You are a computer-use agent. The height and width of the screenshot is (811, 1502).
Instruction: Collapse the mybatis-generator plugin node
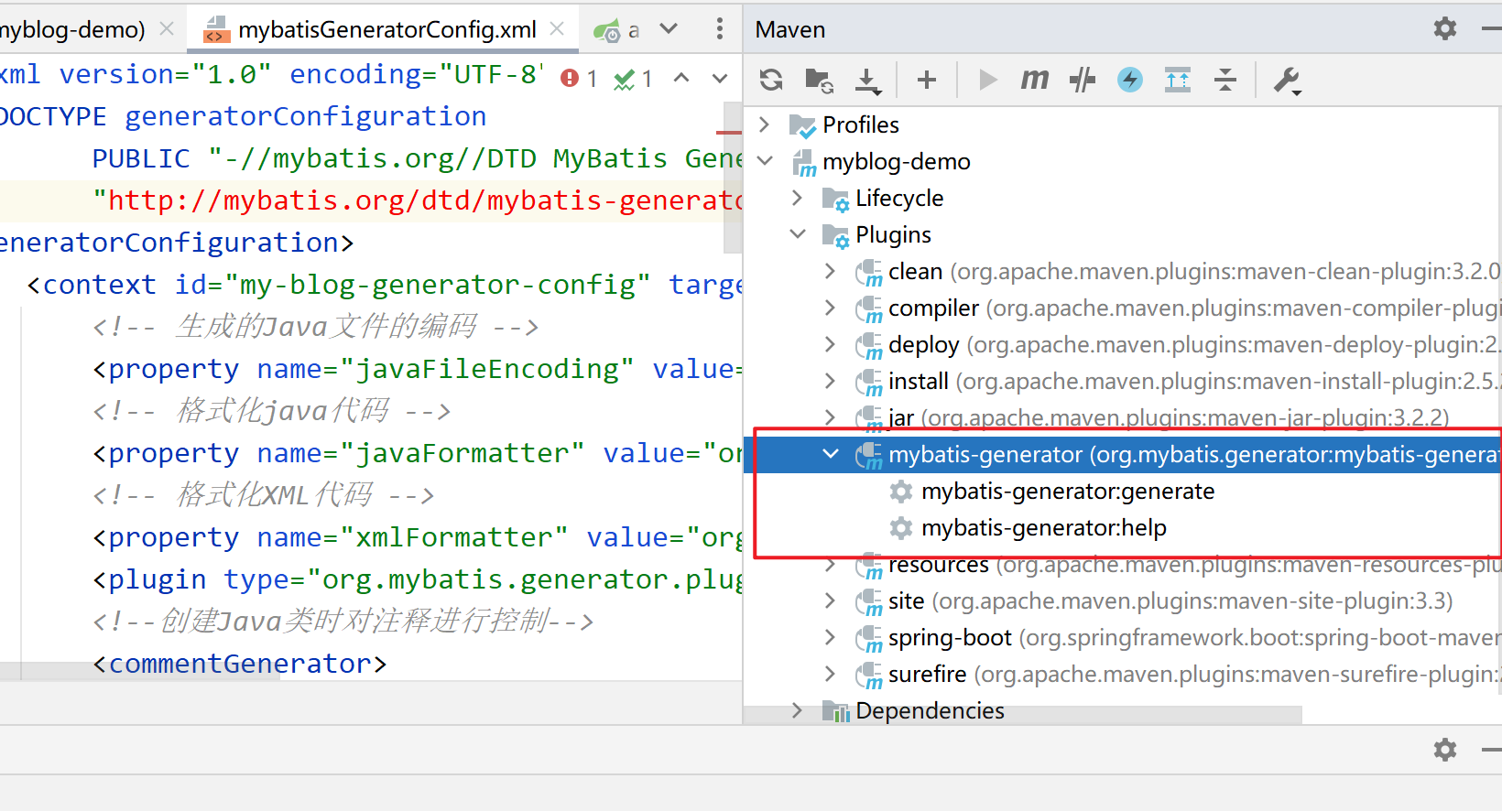831,454
